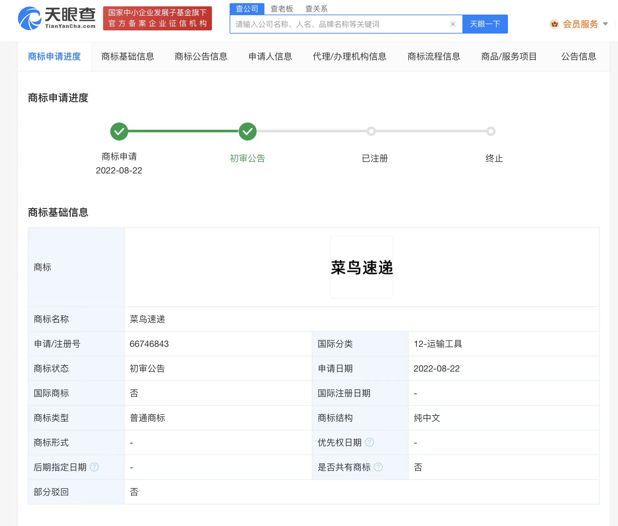Click the help icon next to 是否共有商标
618x526 pixels.
tap(379, 467)
